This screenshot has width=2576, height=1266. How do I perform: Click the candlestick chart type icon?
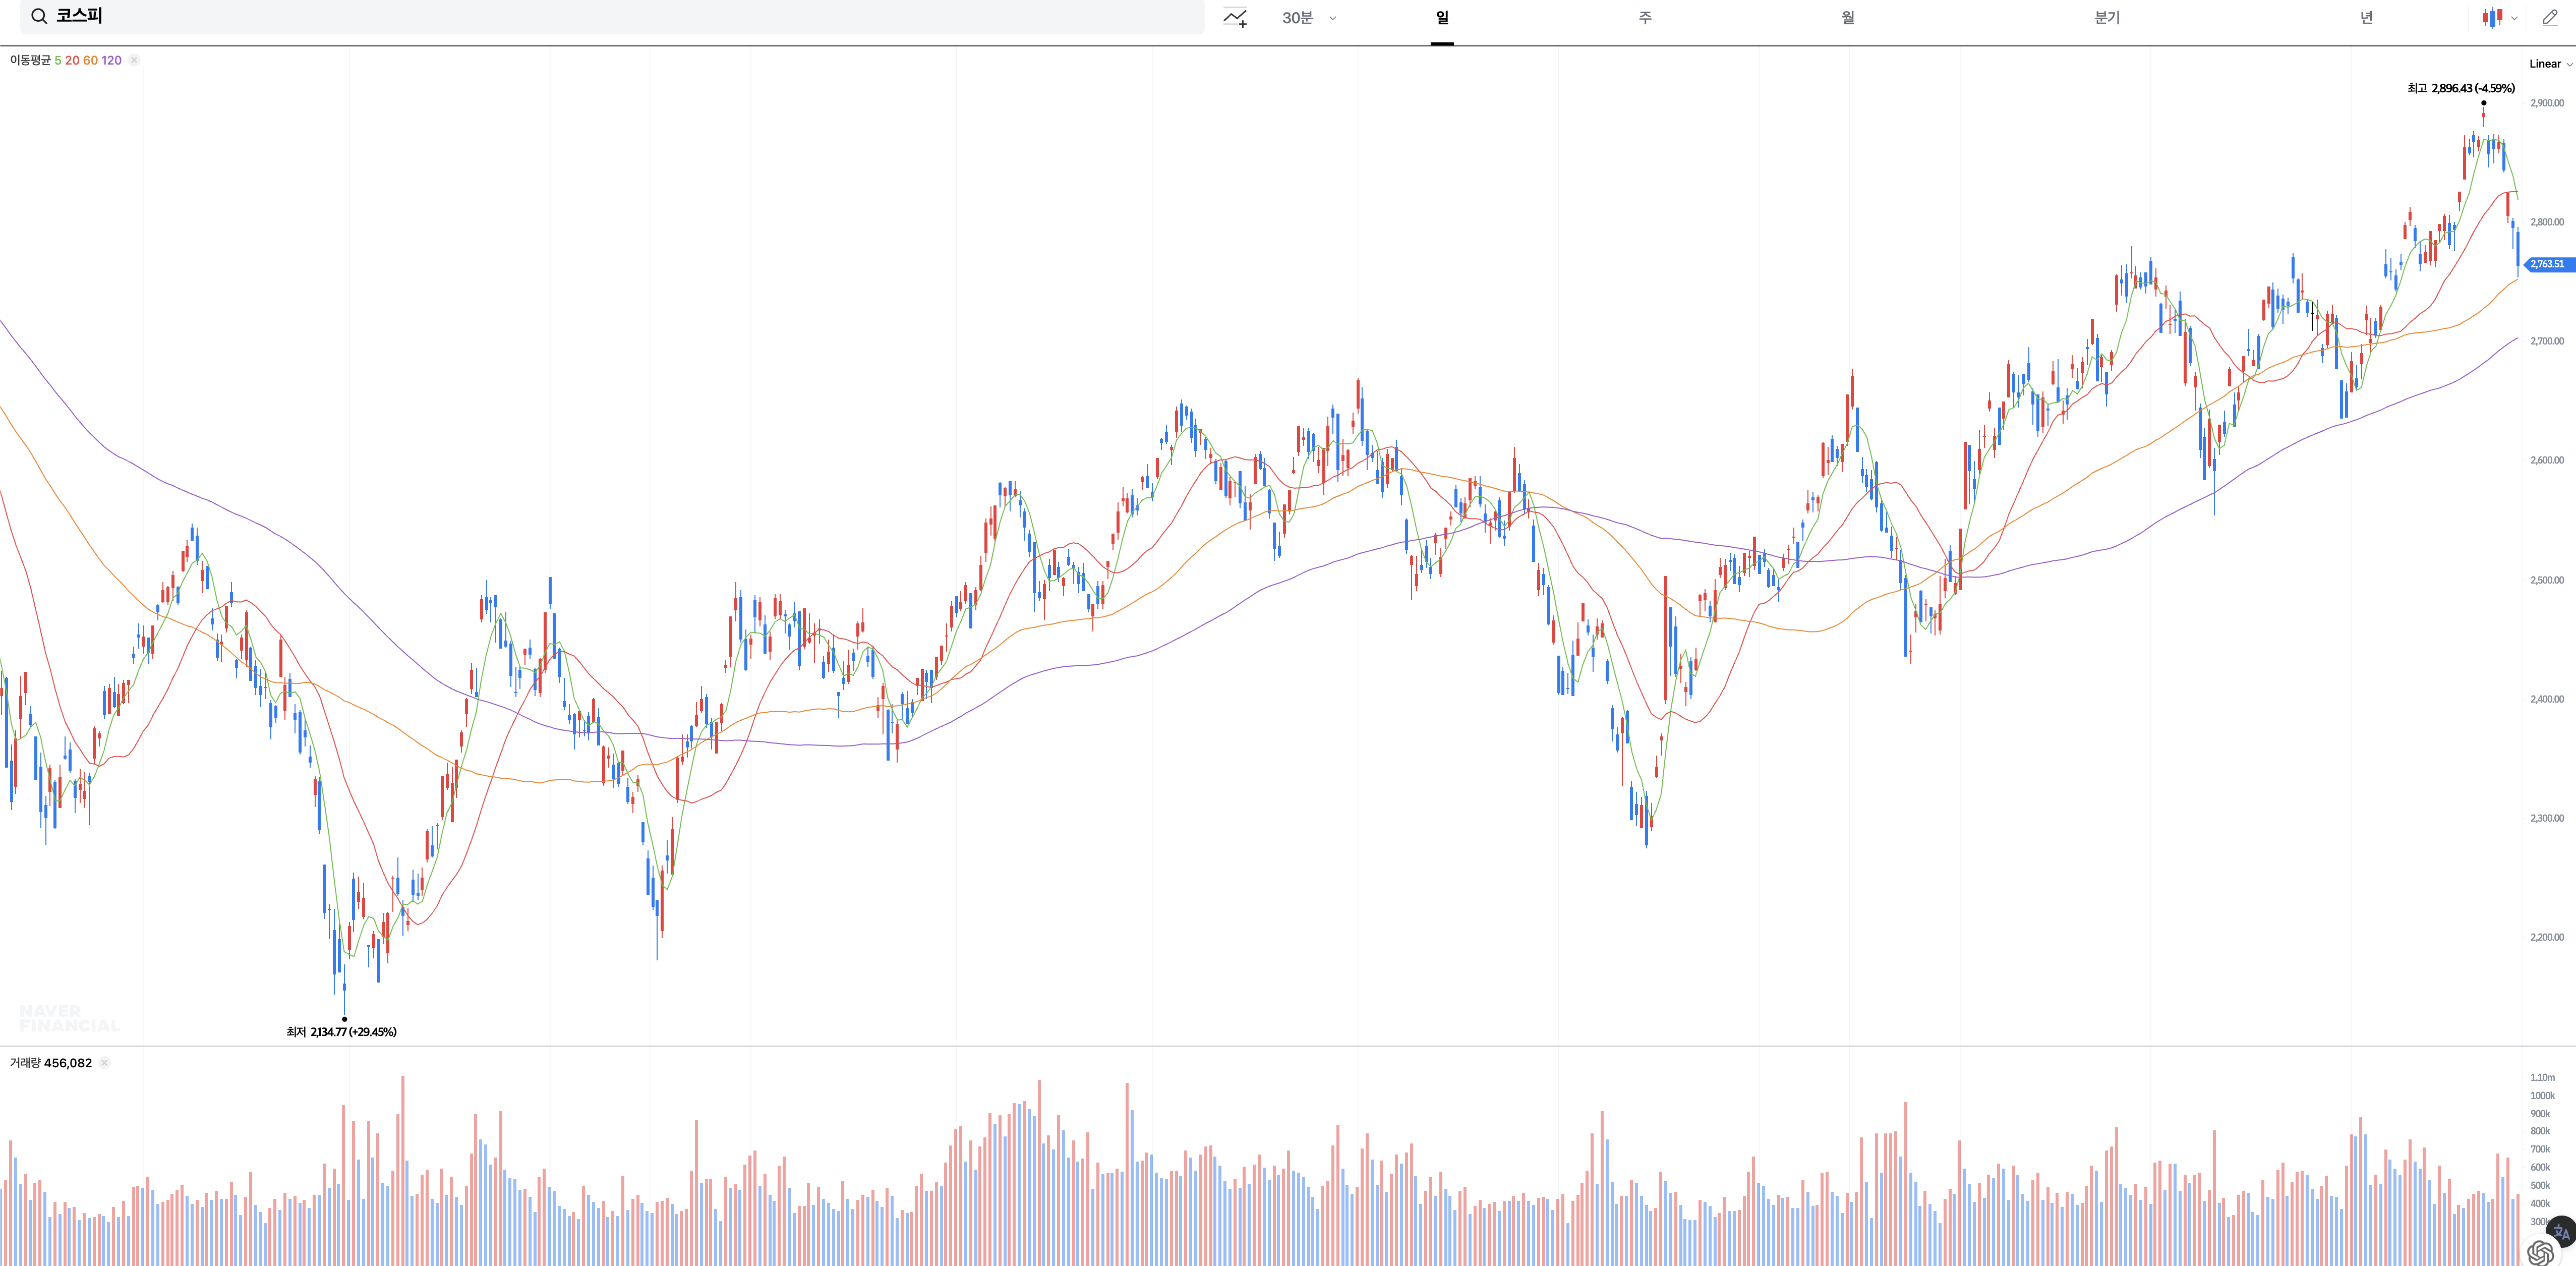2492,17
